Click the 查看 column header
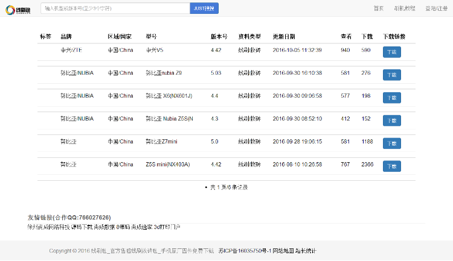Screen dimensions: 453x261 [x=346, y=37]
